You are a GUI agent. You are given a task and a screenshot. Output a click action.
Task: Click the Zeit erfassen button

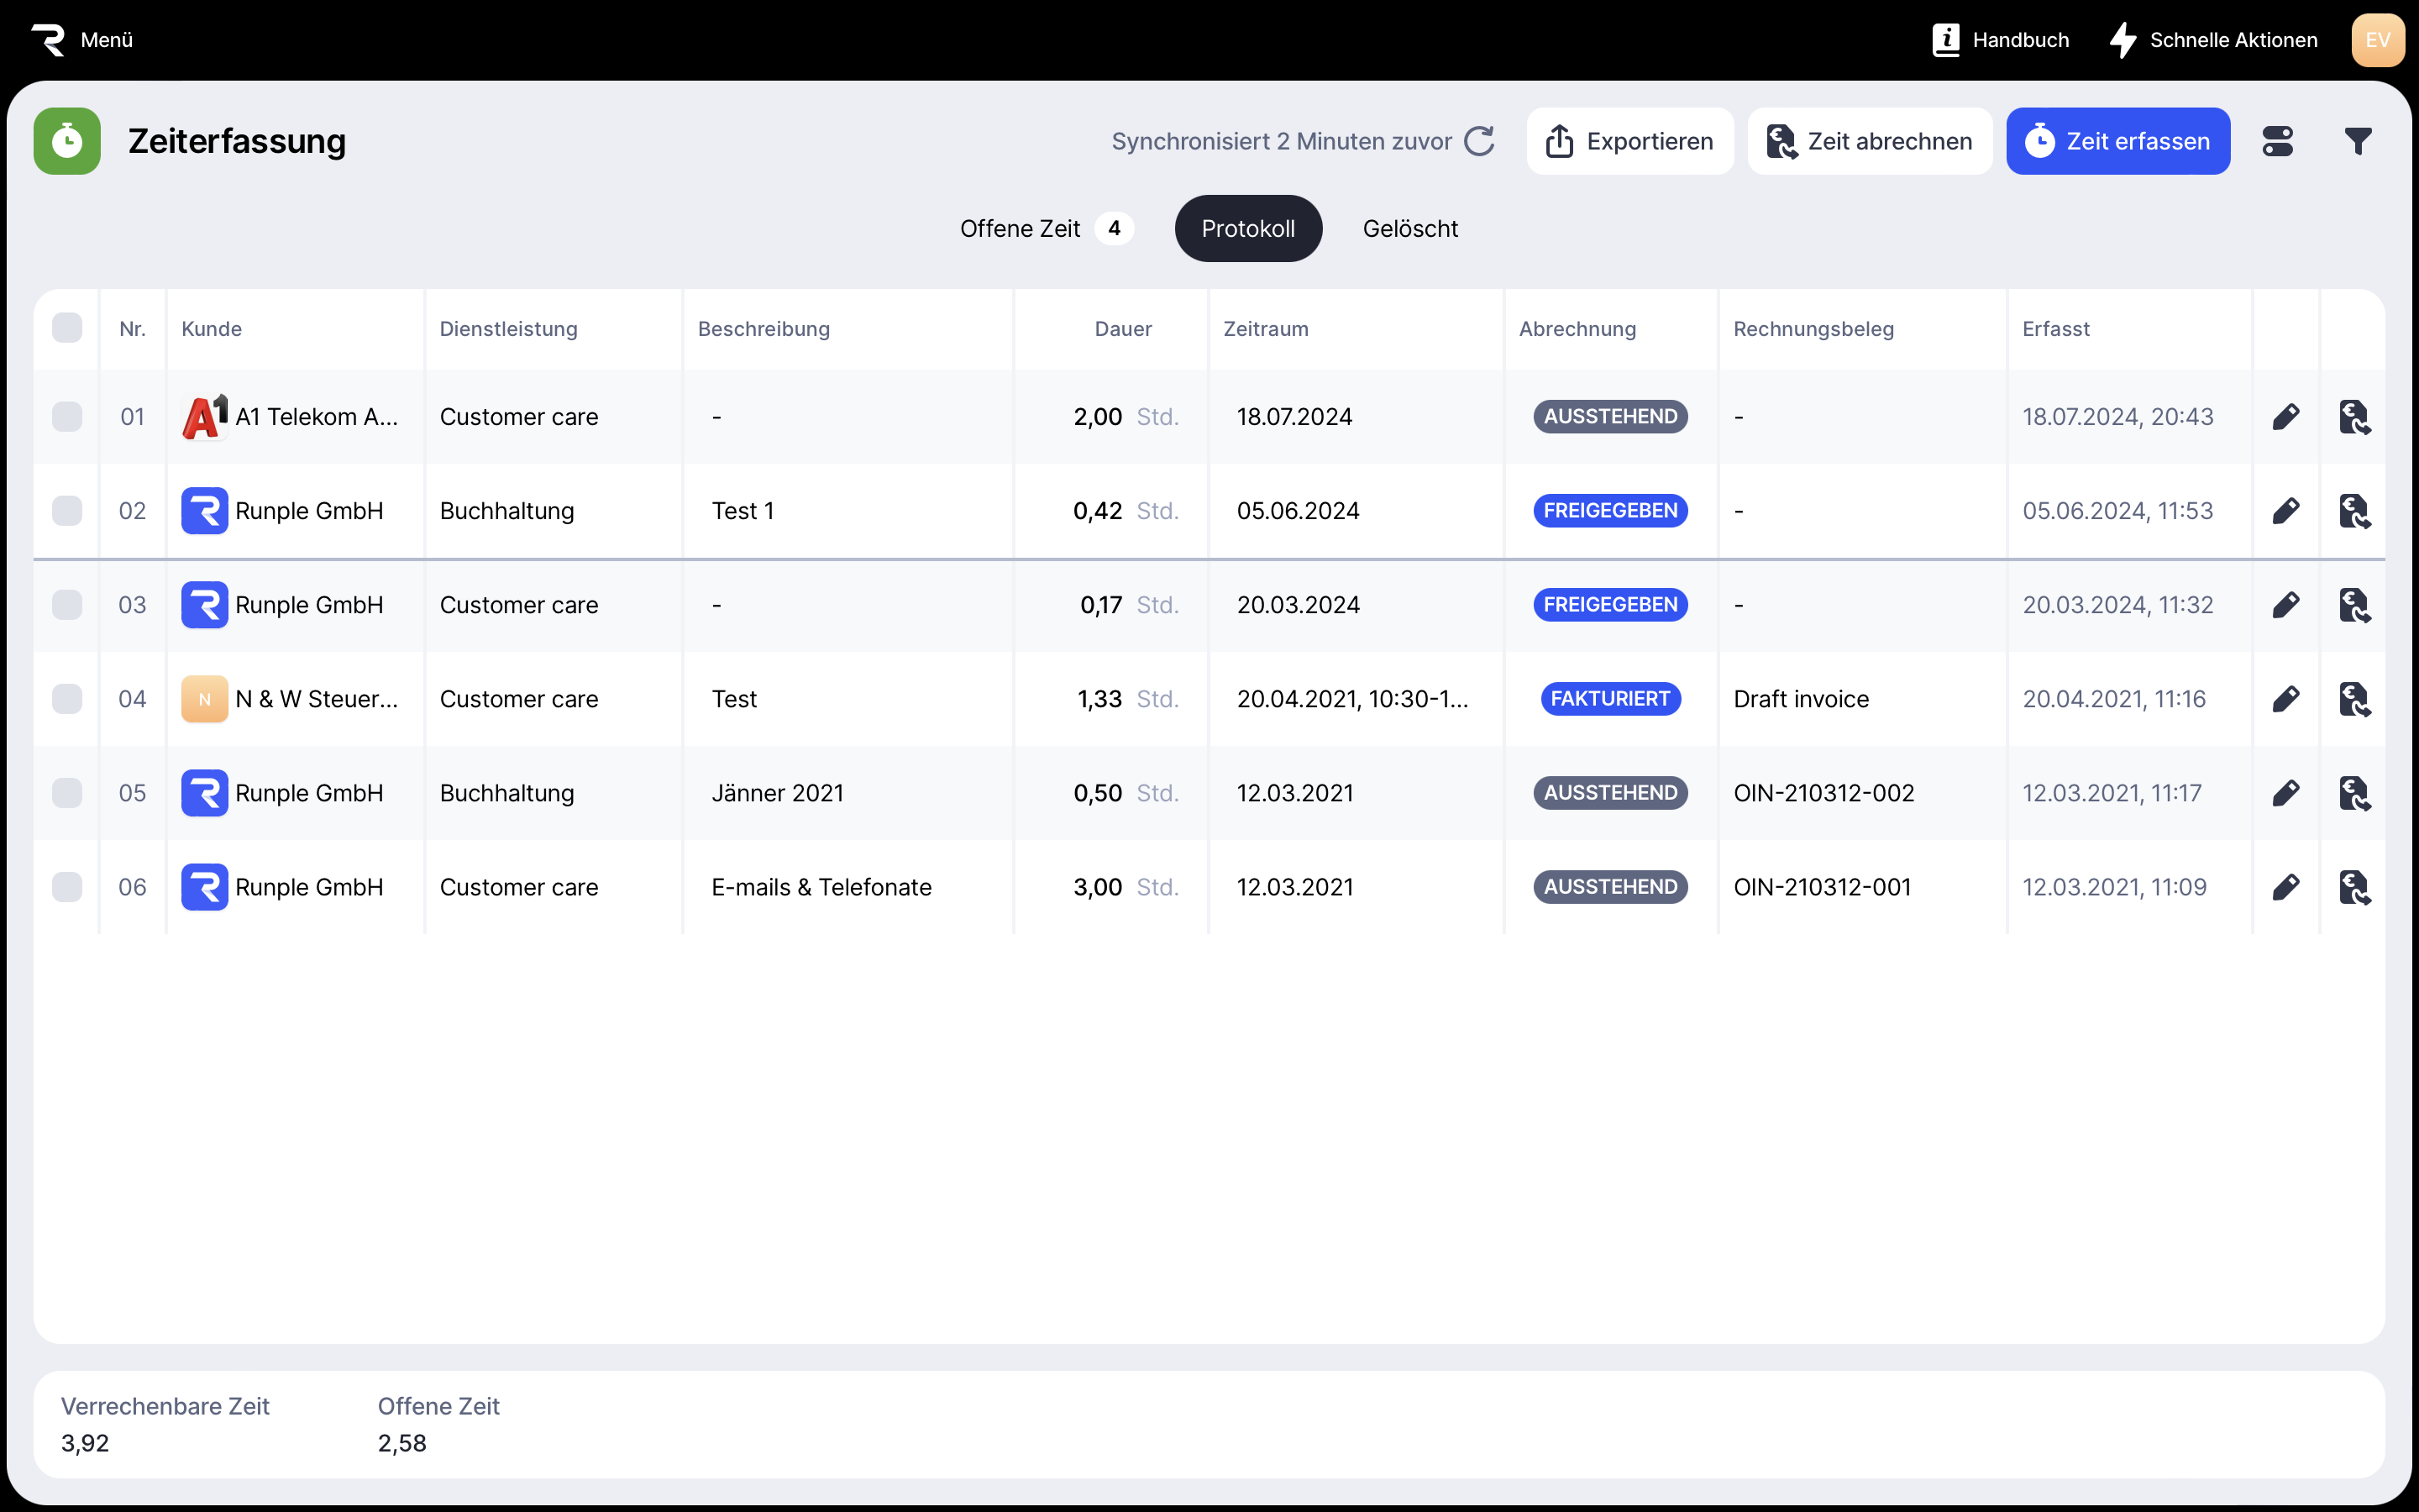tap(2117, 141)
